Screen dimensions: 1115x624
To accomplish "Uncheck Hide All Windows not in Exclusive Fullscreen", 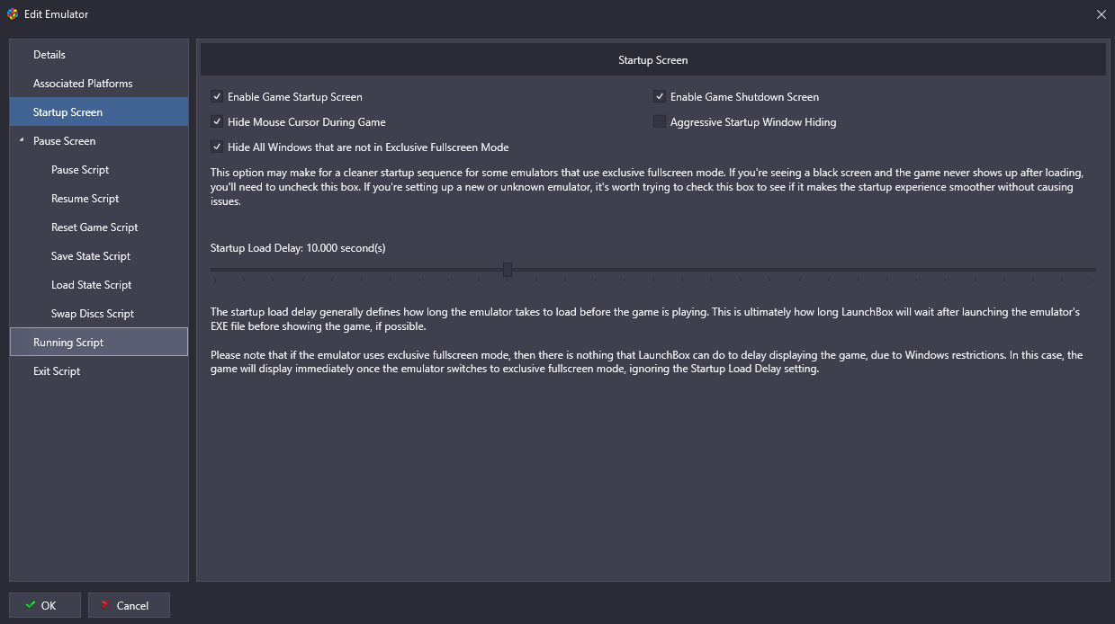I will [x=217, y=147].
